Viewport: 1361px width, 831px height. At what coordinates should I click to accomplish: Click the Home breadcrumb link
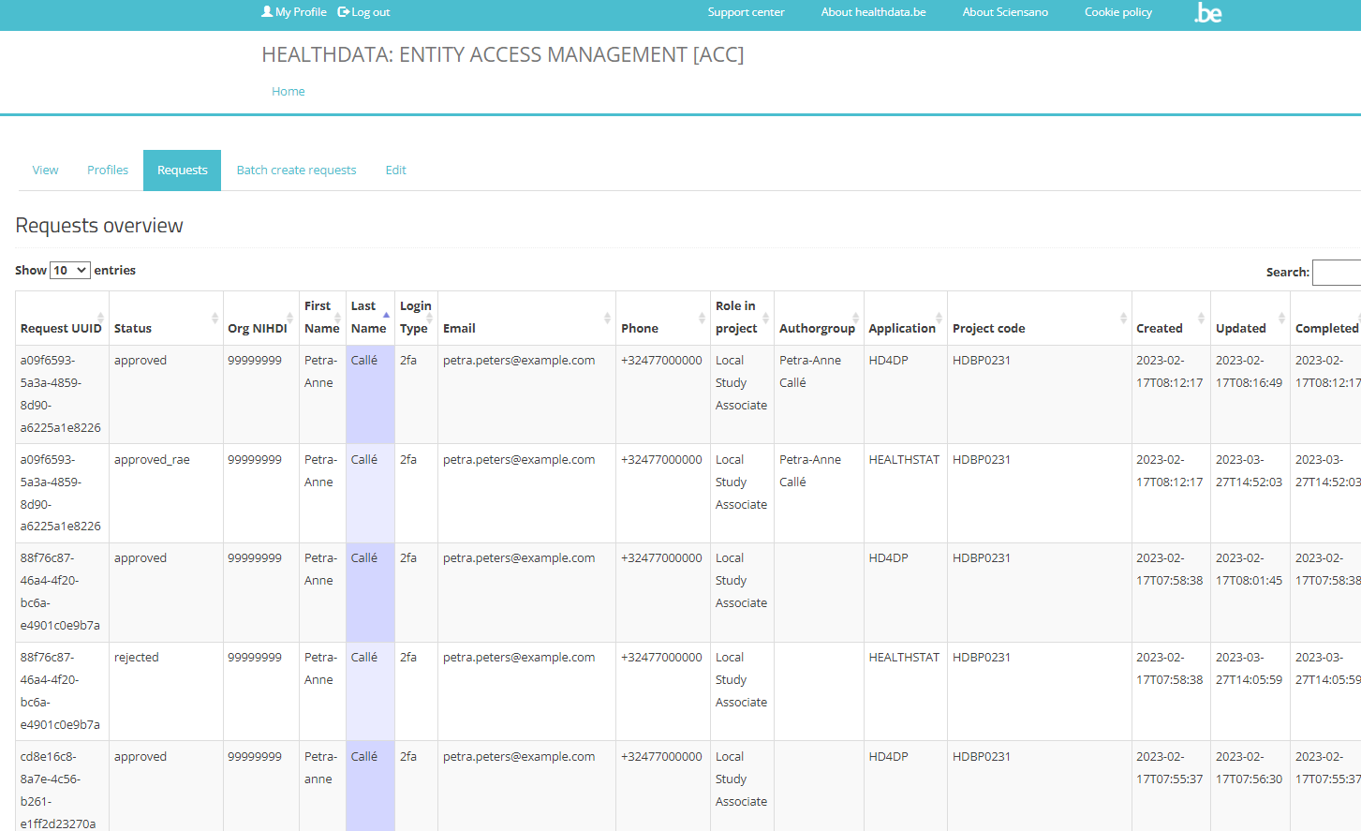[x=288, y=92]
